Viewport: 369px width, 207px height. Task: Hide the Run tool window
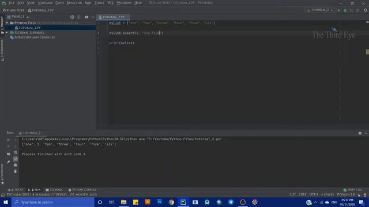pyautogui.click(x=366, y=133)
